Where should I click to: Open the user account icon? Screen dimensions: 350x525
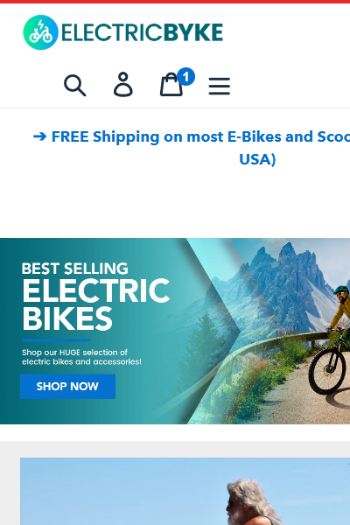pyautogui.click(x=123, y=85)
